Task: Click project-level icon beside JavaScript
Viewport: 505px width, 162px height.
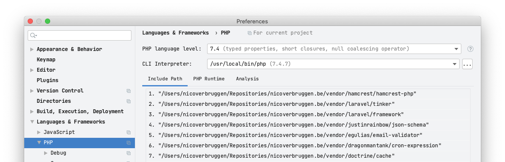Action: (x=128, y=132)
